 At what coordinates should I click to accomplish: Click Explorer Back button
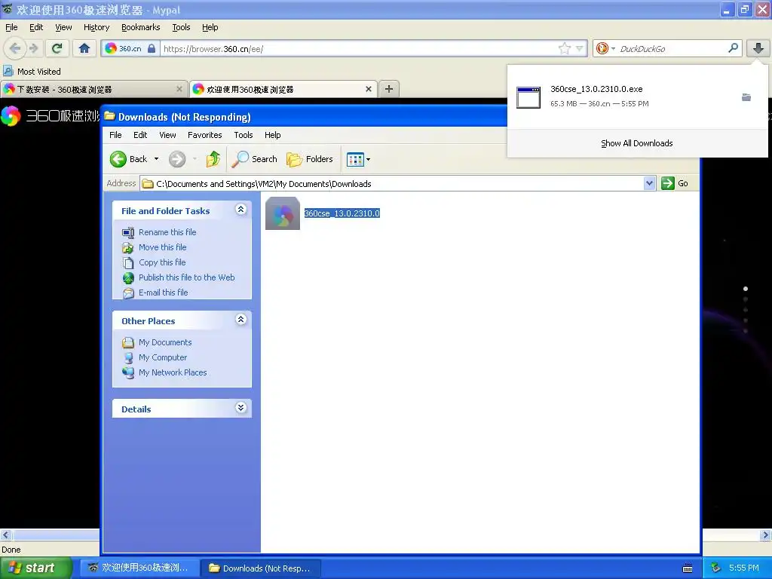129,159
